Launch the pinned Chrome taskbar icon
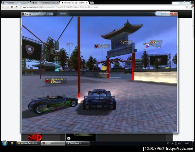The height and width of the screenshot is (152, 195). pos(12,143)
